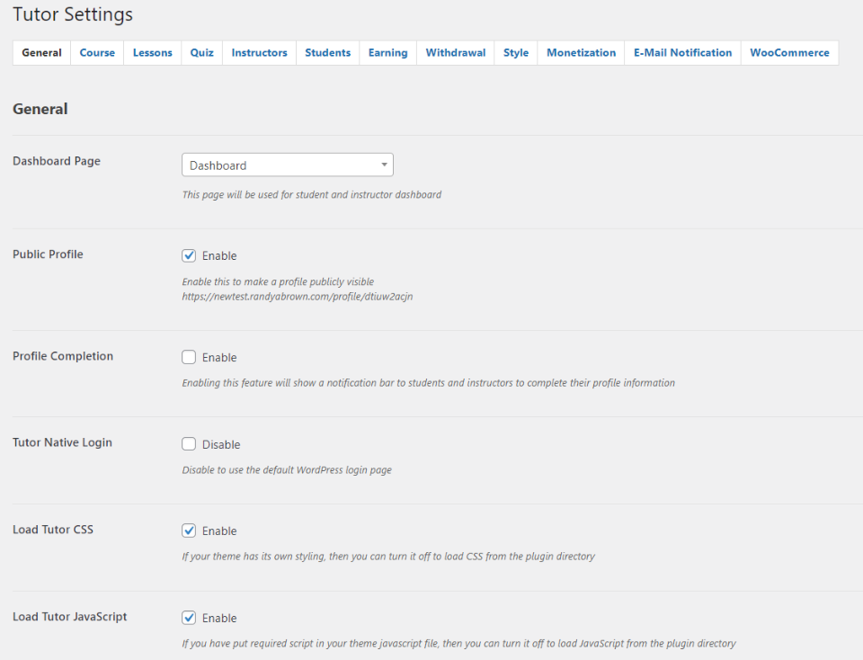Open the E-Mail Notification tab

click(682, 53)
